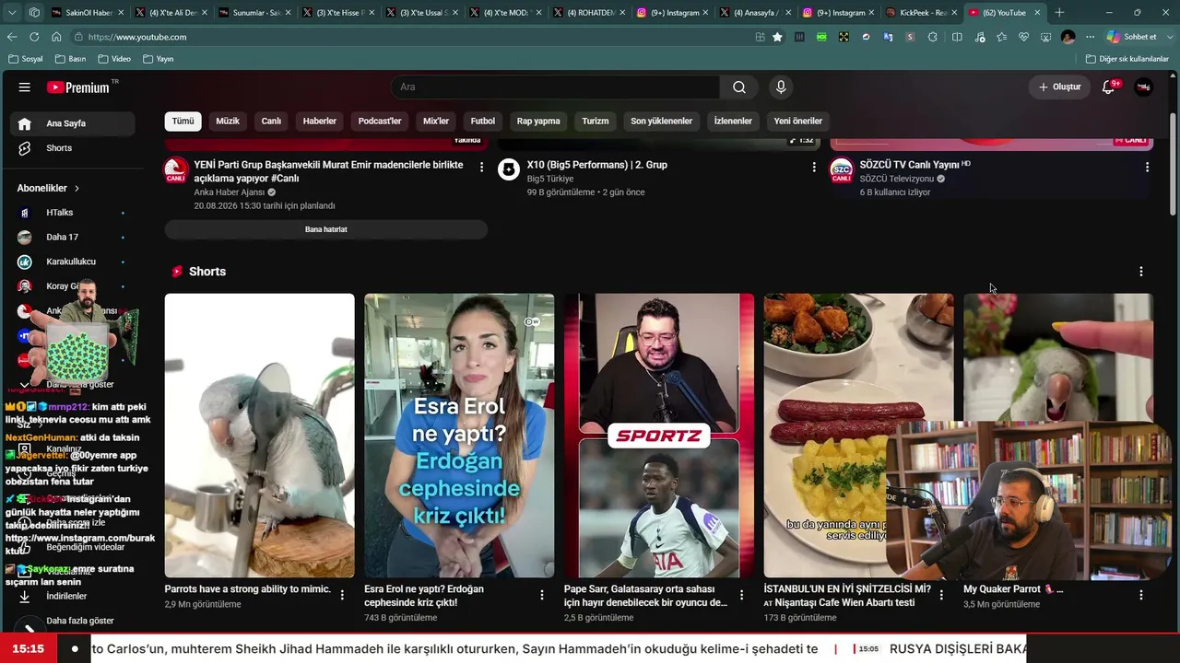Open the browser's three-dot settings menu
1180x663 pixels.
(x=1090, y=37)
